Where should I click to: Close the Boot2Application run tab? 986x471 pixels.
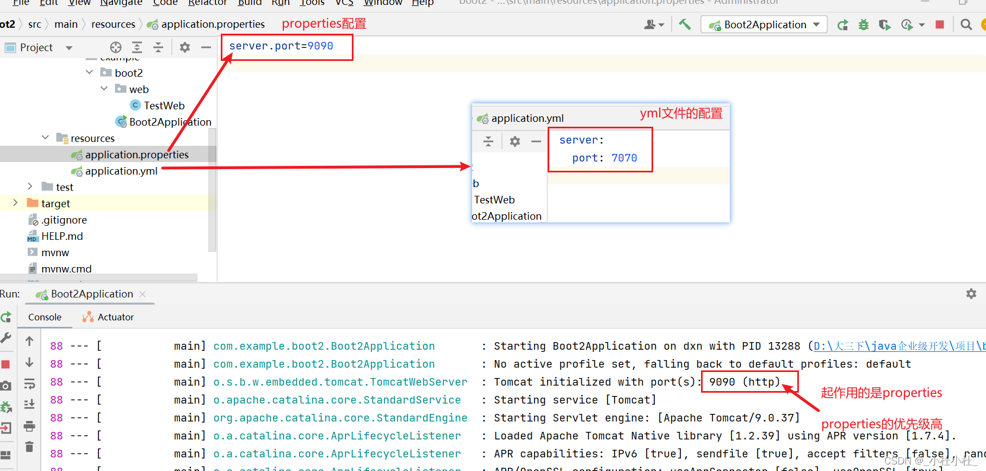[142, 294]
